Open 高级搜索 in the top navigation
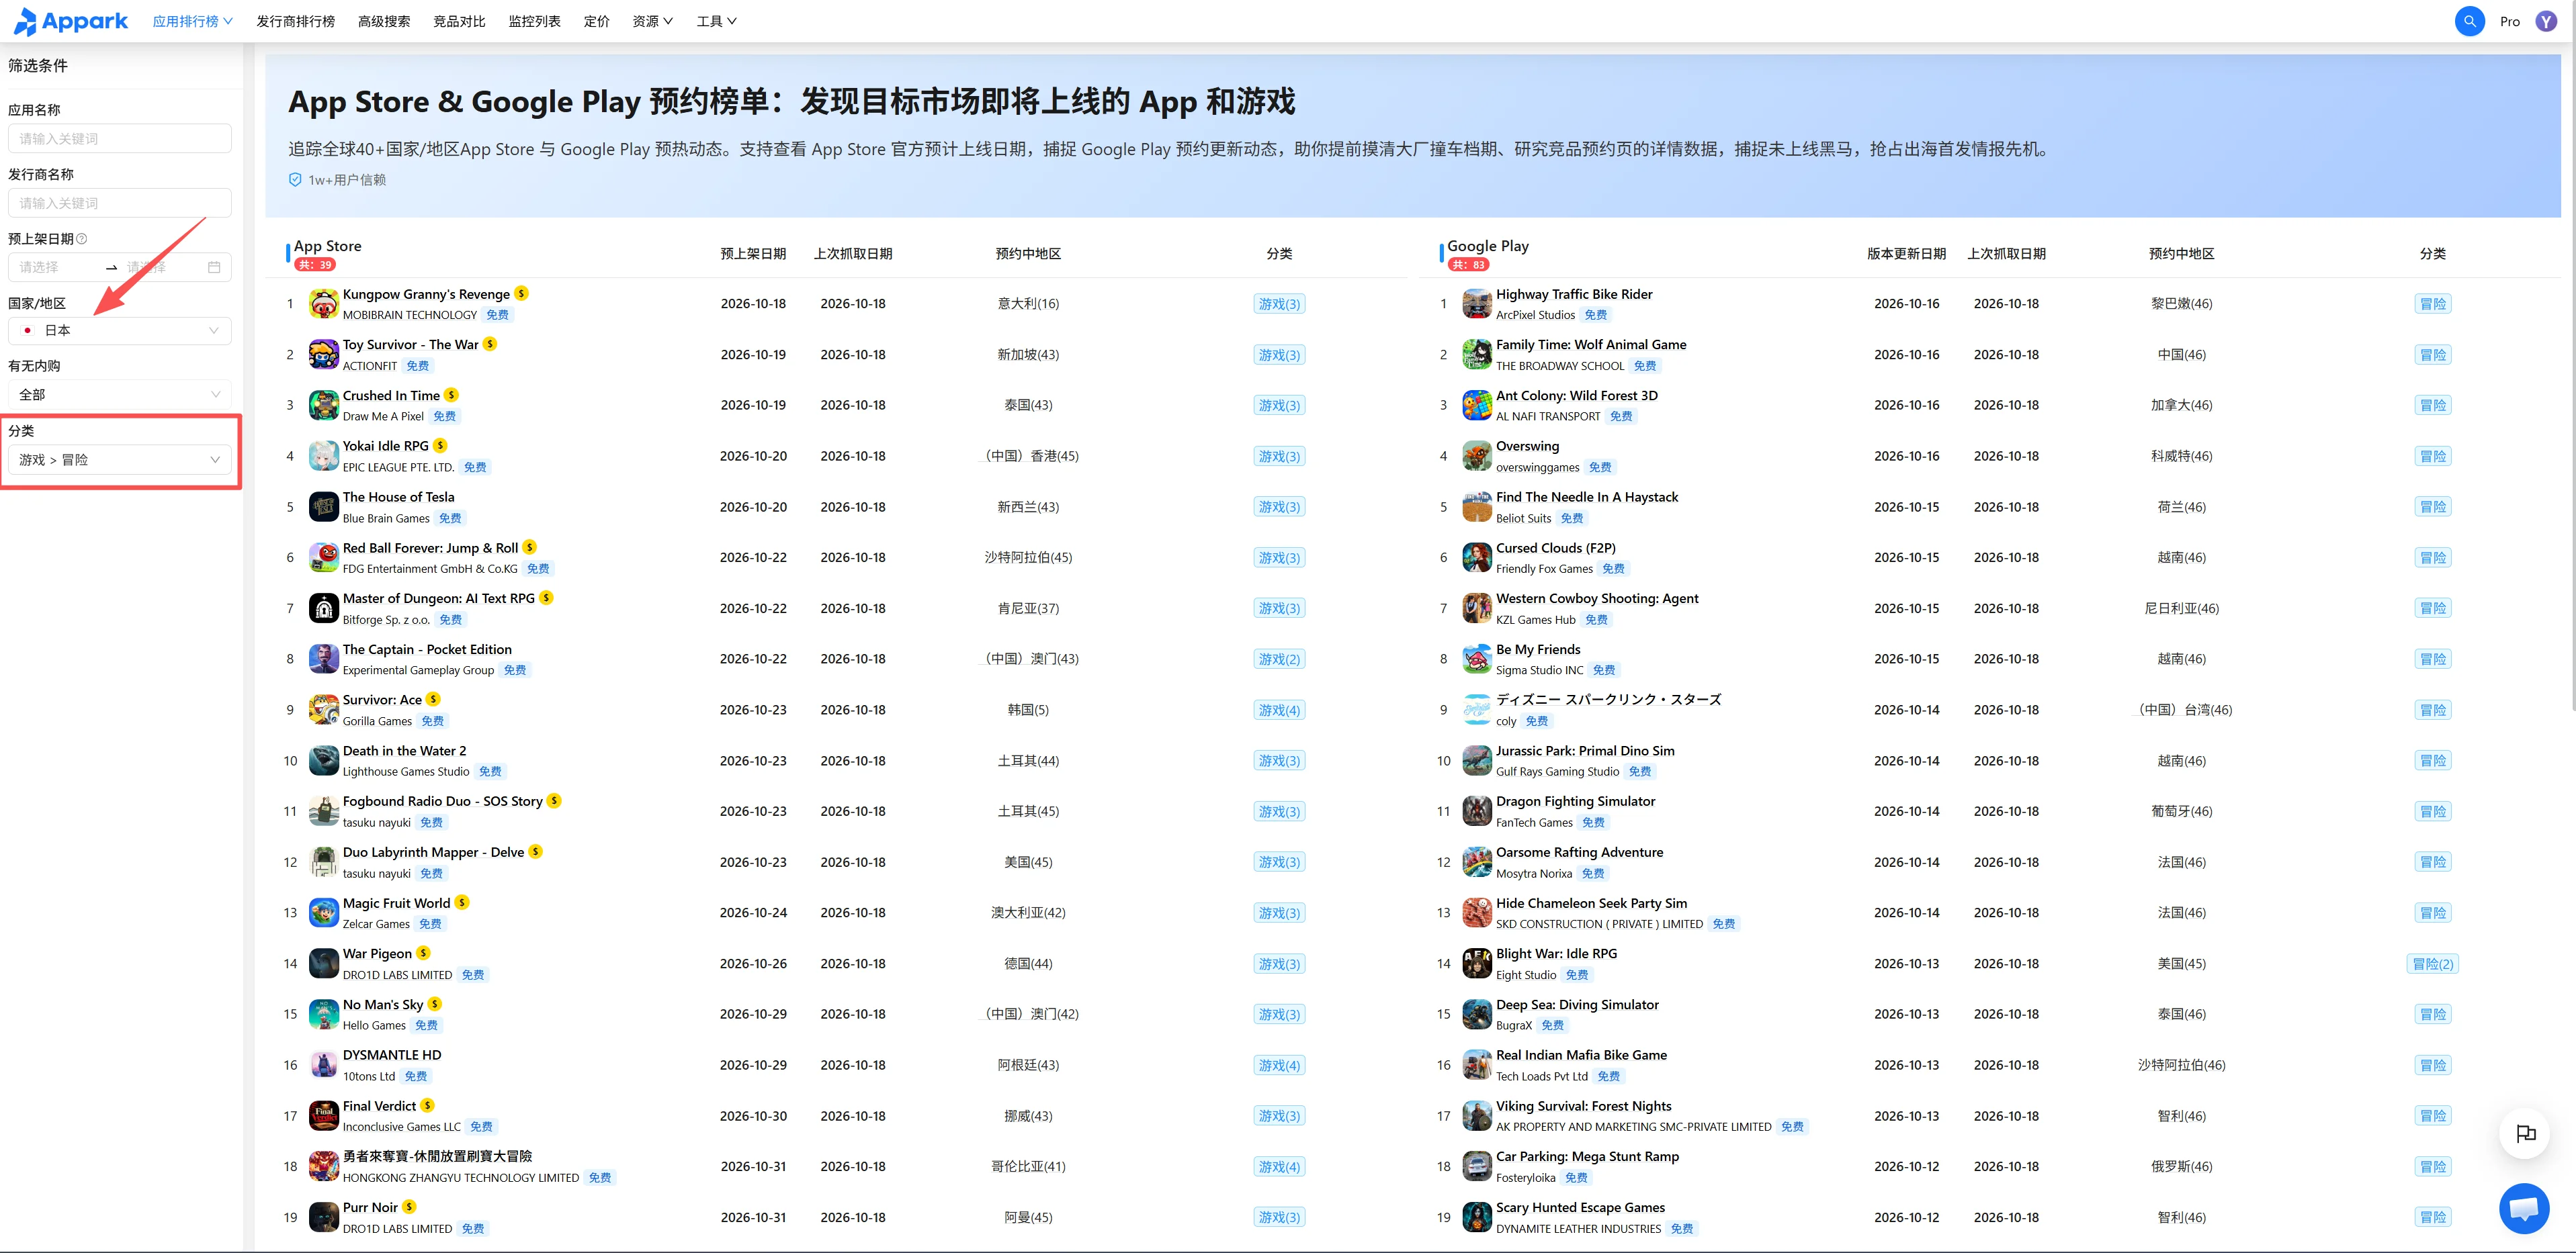 (x=384, y=21)
